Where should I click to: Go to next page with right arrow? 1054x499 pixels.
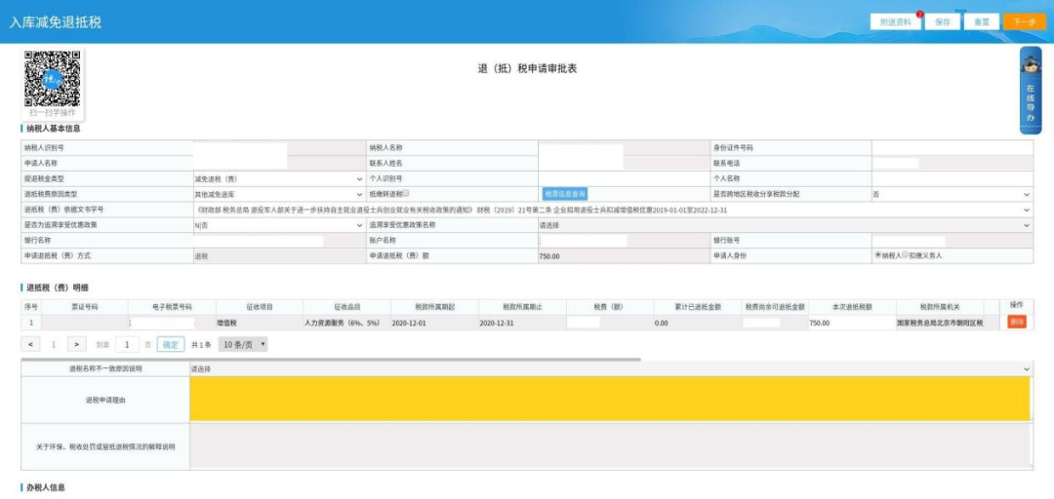[76, 344]
